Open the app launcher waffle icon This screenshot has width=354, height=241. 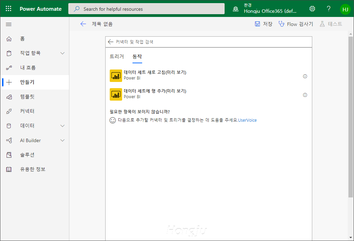pyautogui.click(x=8, y=9)
